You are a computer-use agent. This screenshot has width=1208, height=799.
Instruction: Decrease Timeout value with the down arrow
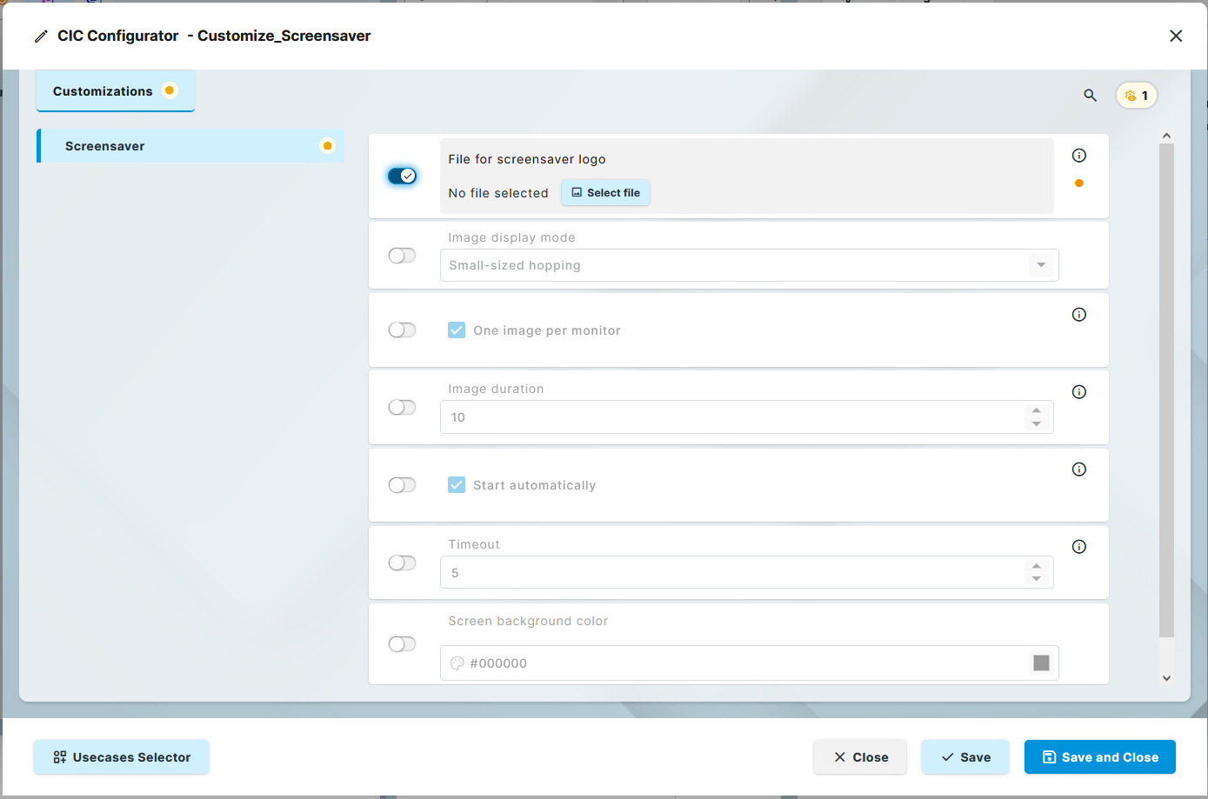click(1036, 579)
